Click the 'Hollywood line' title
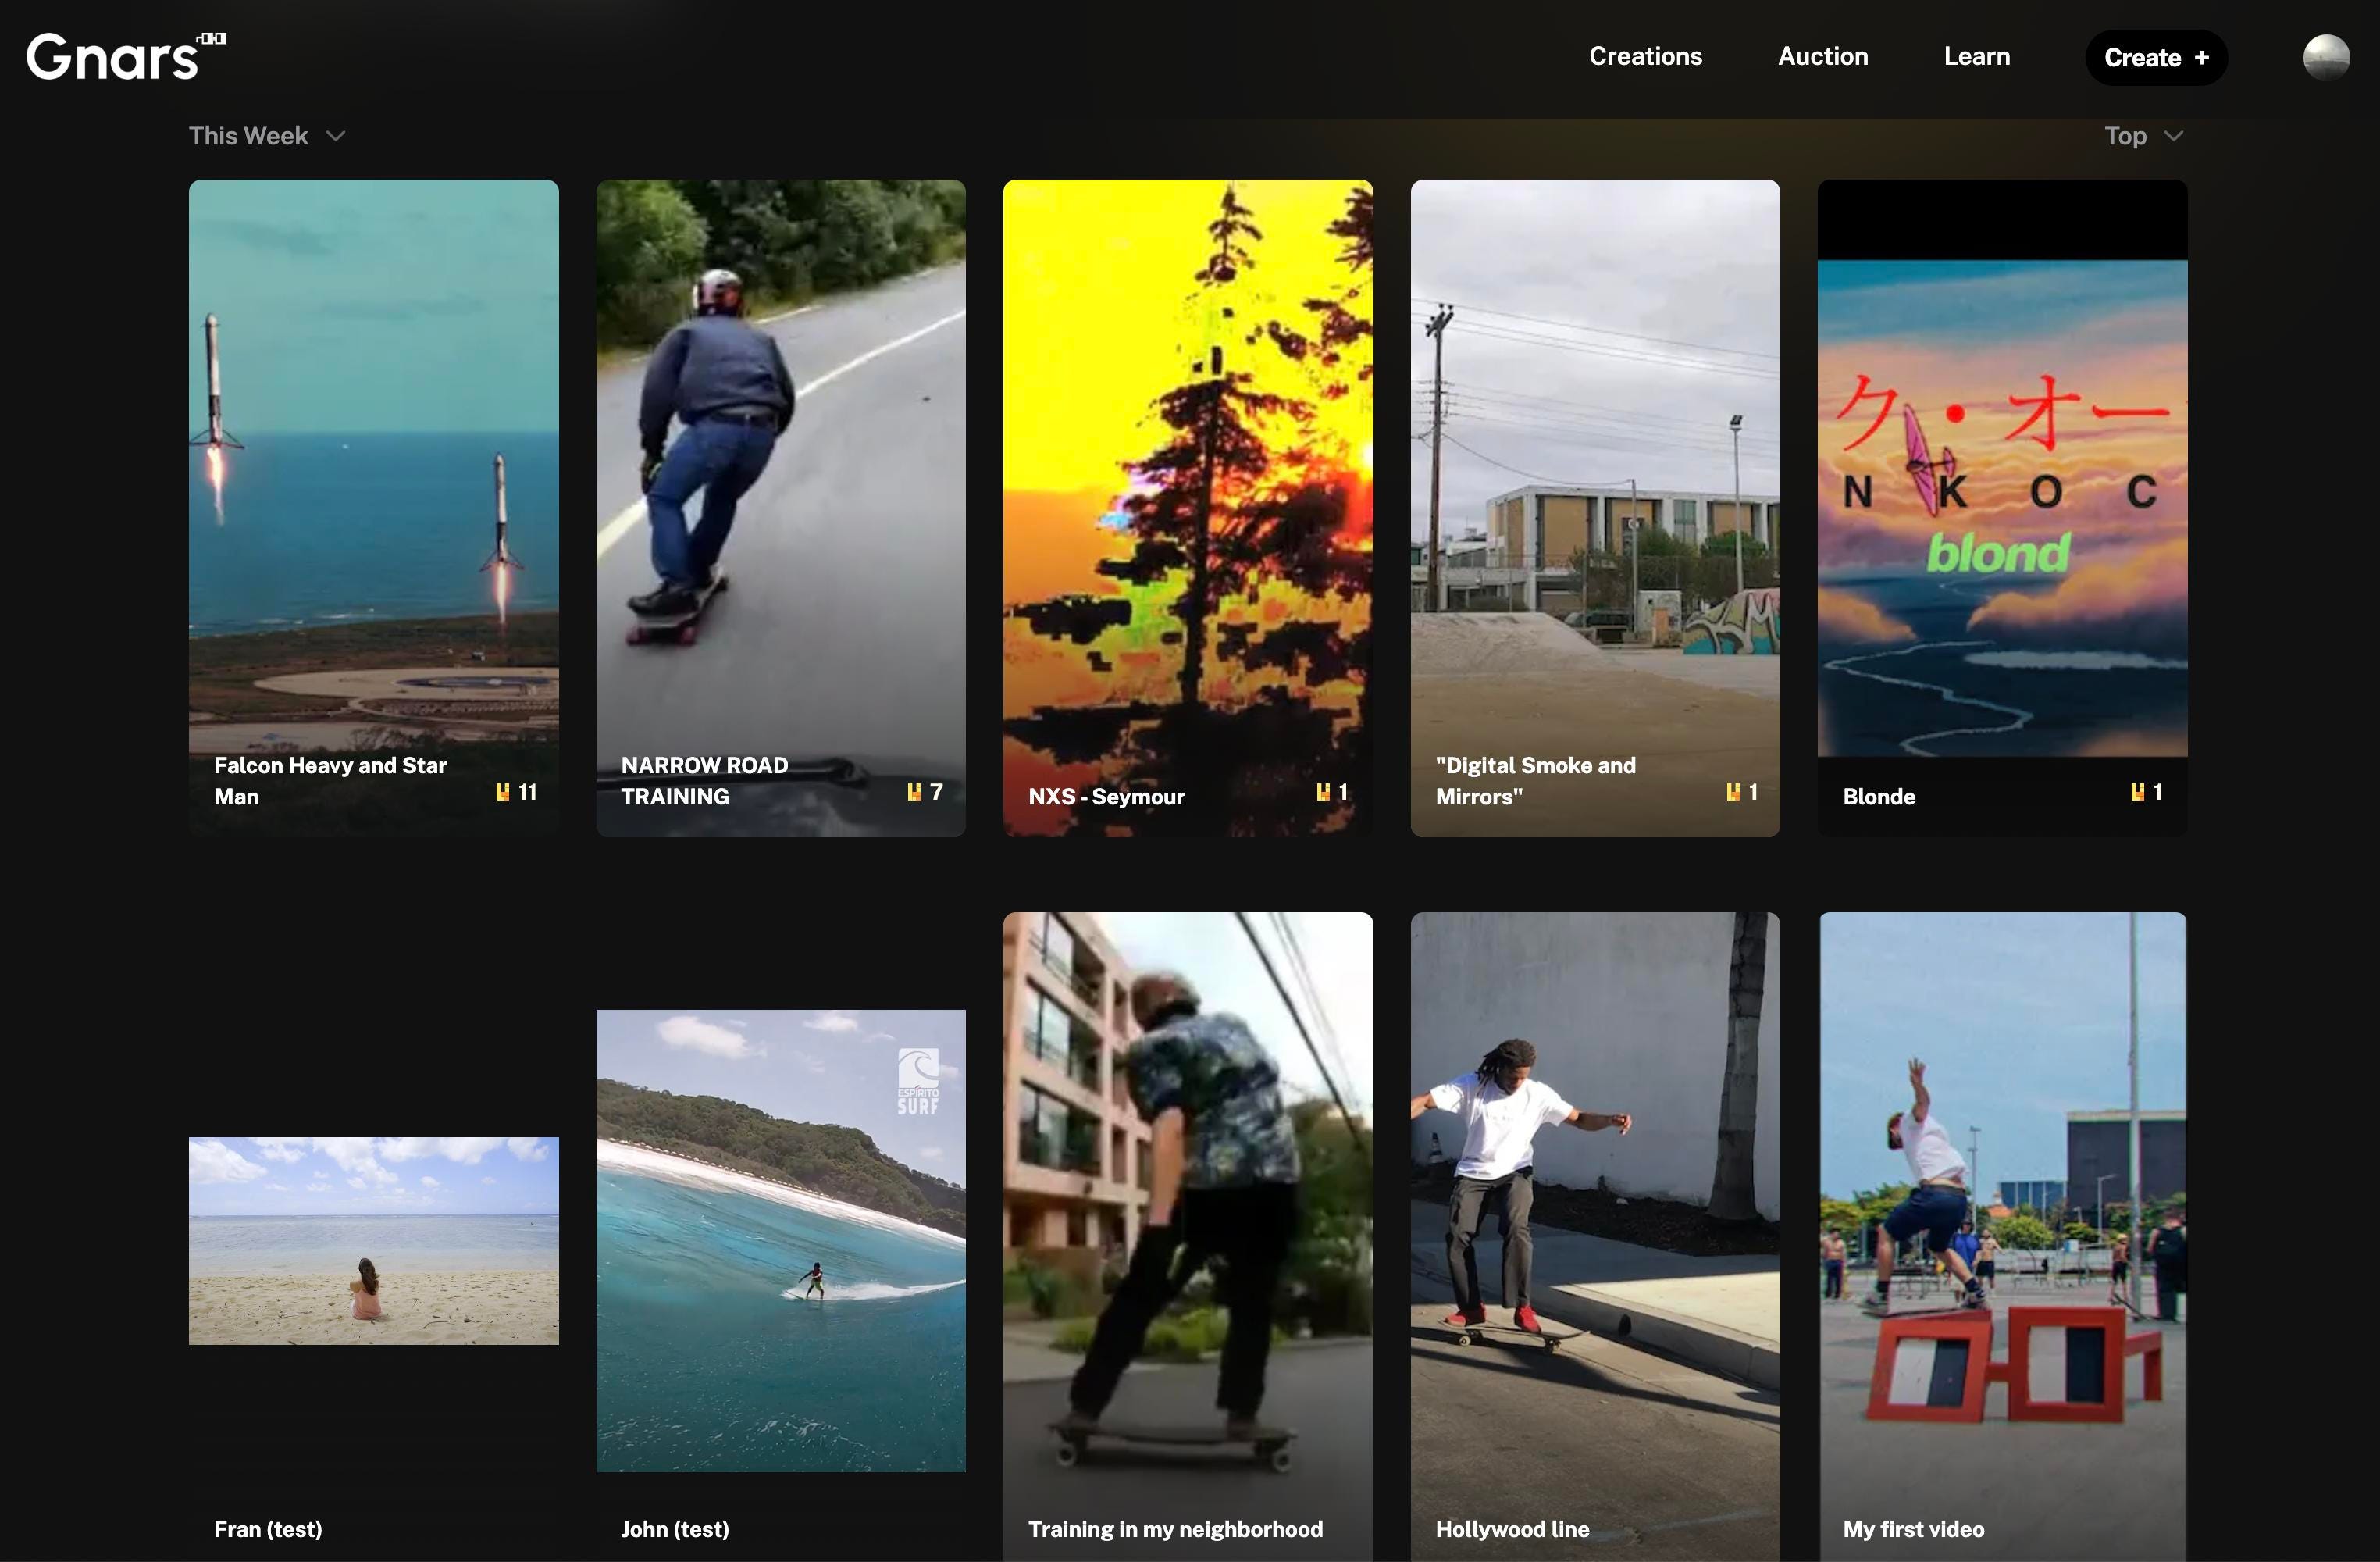The width and height of the screenshot is (2380, 1562). coord(1512,1529)
